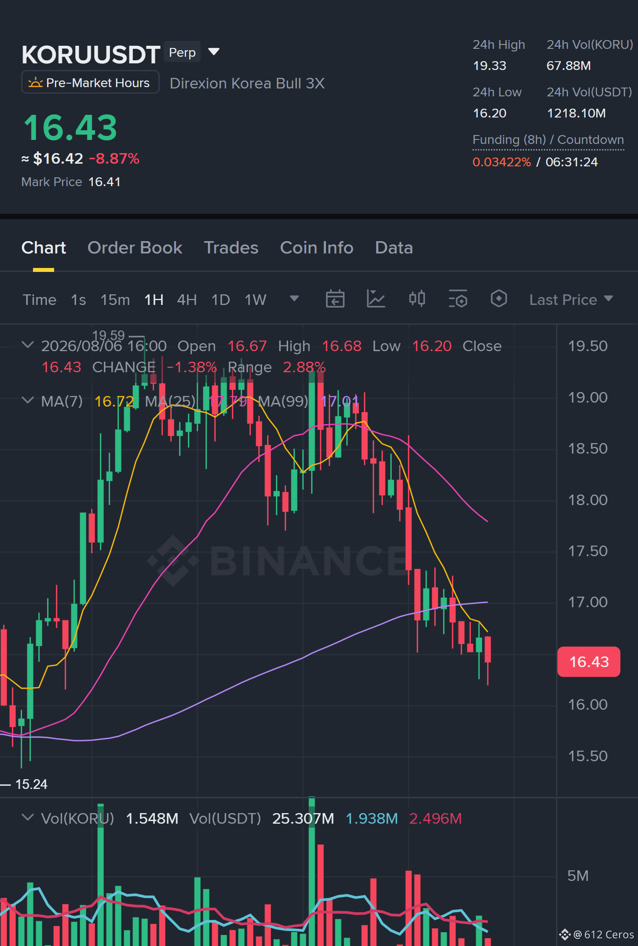Select the 1H interval
638x946 pixels.
click(x=154, y=300)
